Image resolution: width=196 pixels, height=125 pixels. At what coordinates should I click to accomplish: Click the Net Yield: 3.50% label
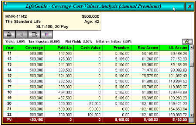pos(79,42)
